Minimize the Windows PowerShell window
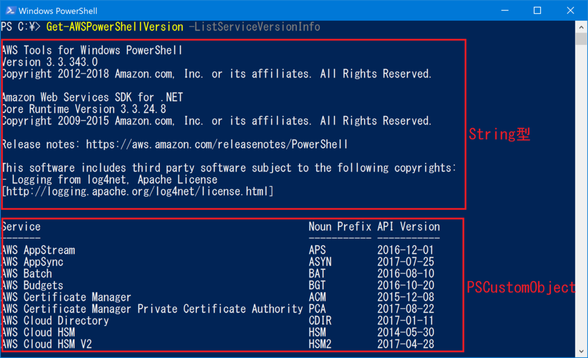588x358 pixels. [505, 10]
